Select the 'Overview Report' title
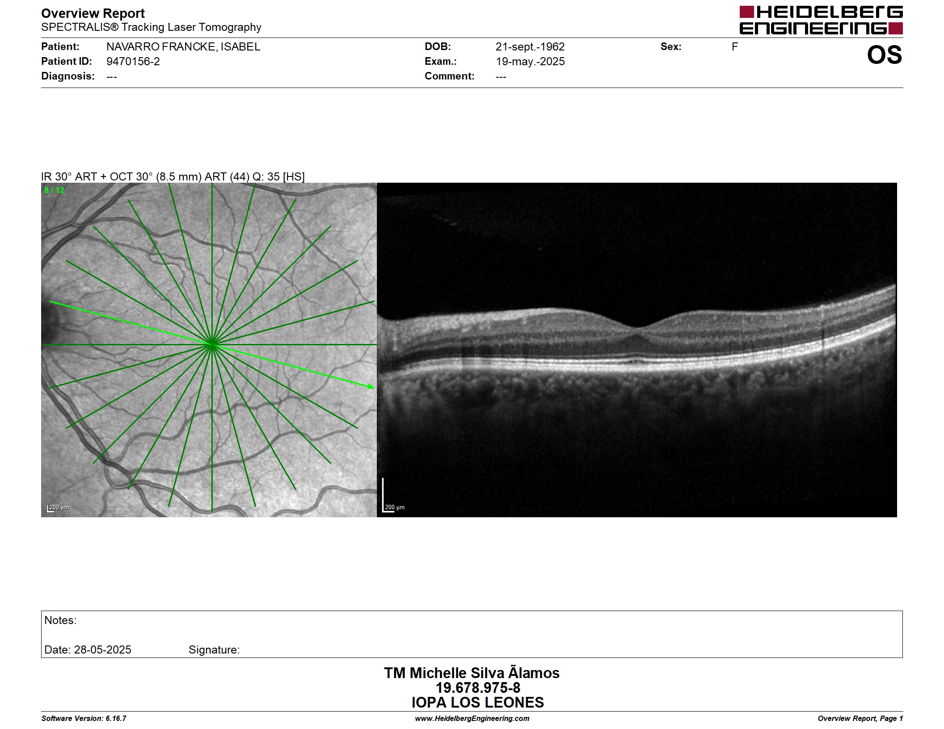The height and width of the screenshot is (729, 944). [x=93, y=13]
